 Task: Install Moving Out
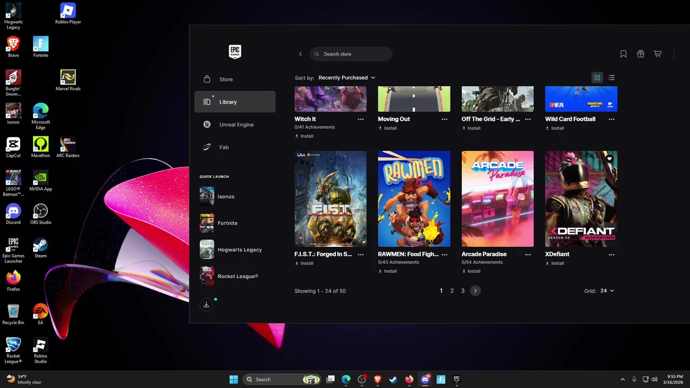pyautogui.click(x=388, y=128)
